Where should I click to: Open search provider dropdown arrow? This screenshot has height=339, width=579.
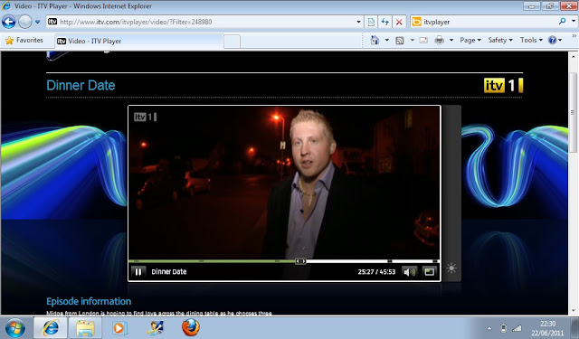pyautogui.click(x=574, y=22)
